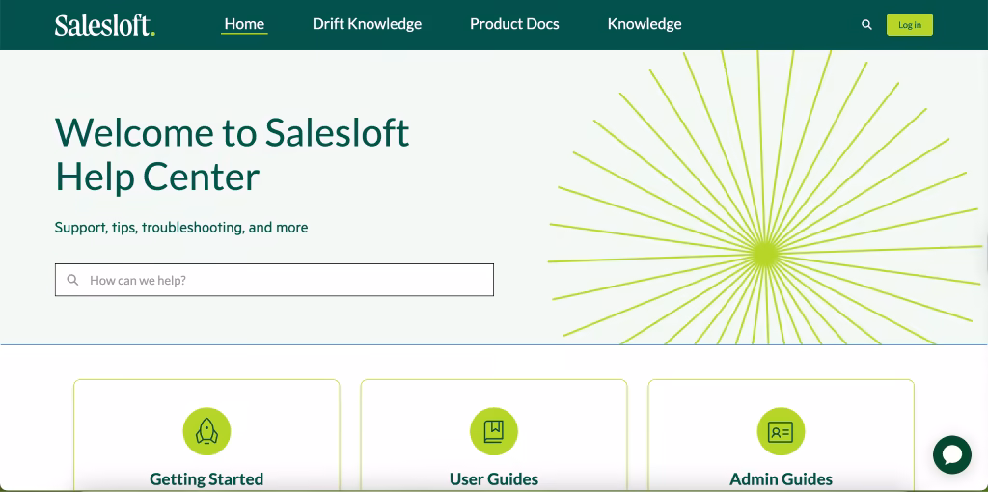988x492 pixels.
Task: Open the Drift Knowledge menu item
Action: (x=367, y=24)
